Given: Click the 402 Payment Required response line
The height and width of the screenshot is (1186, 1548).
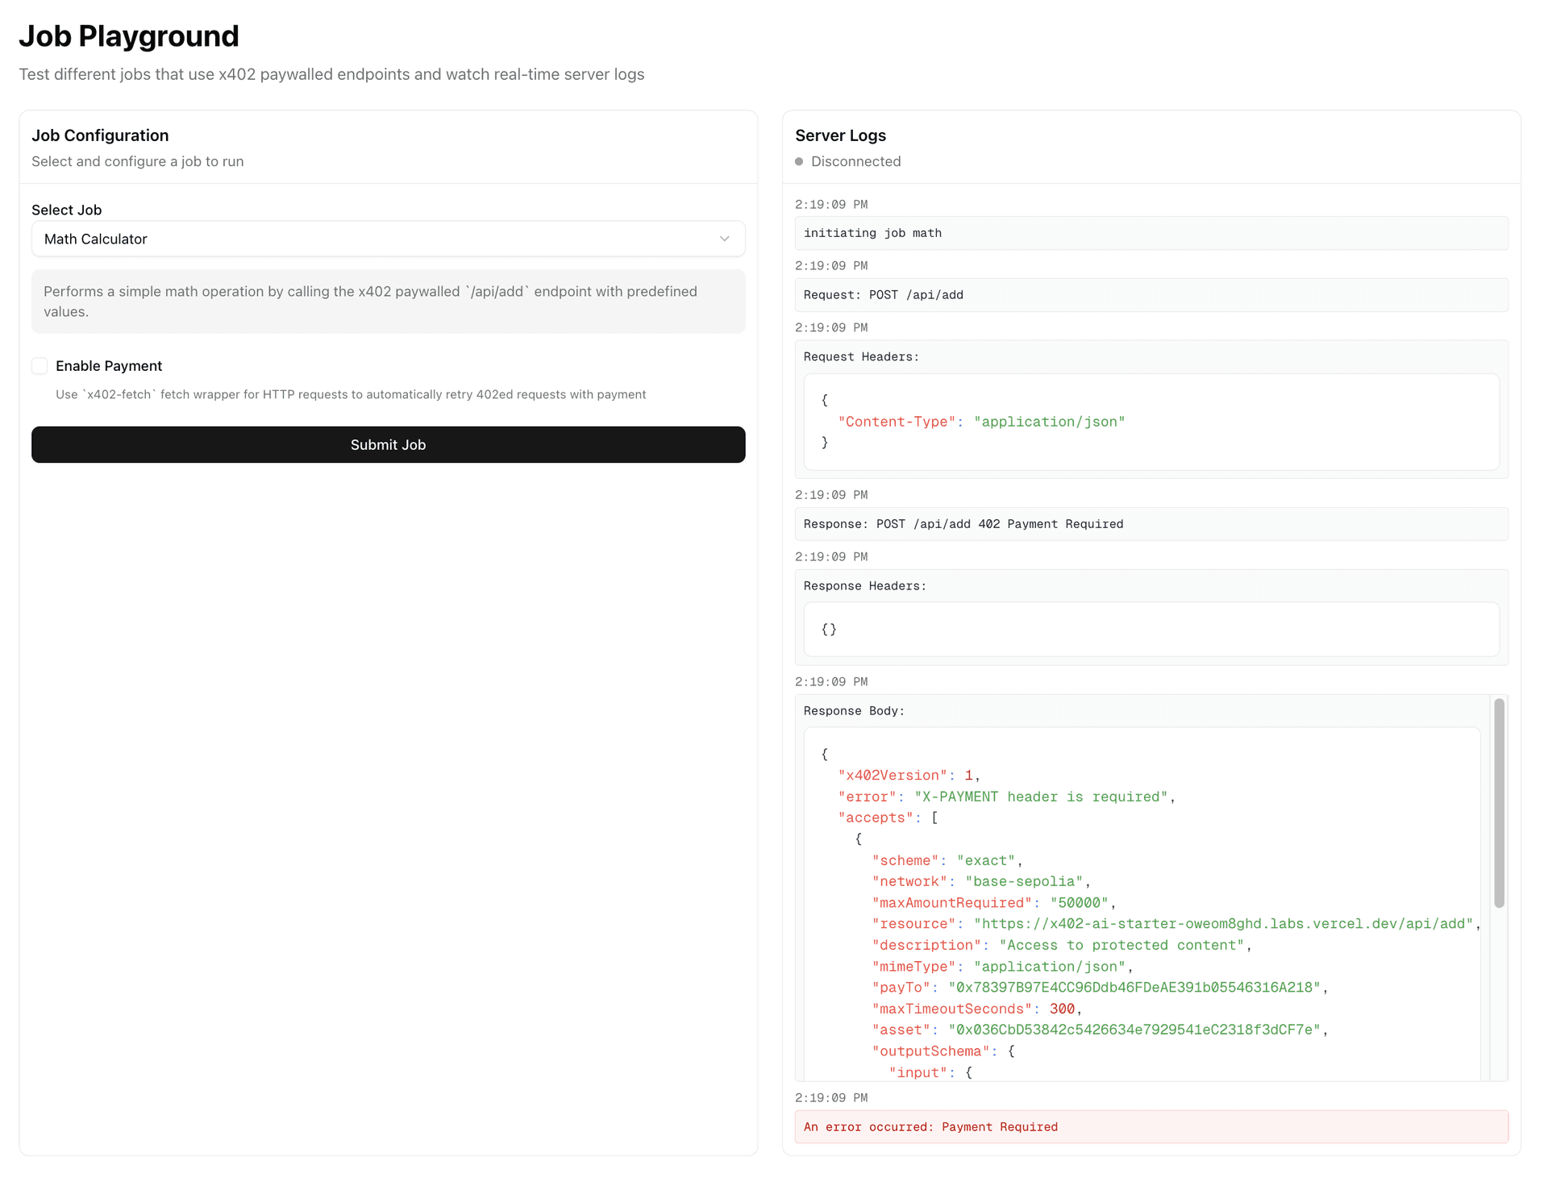Looking at the screenshot, I should coord(963,524).
